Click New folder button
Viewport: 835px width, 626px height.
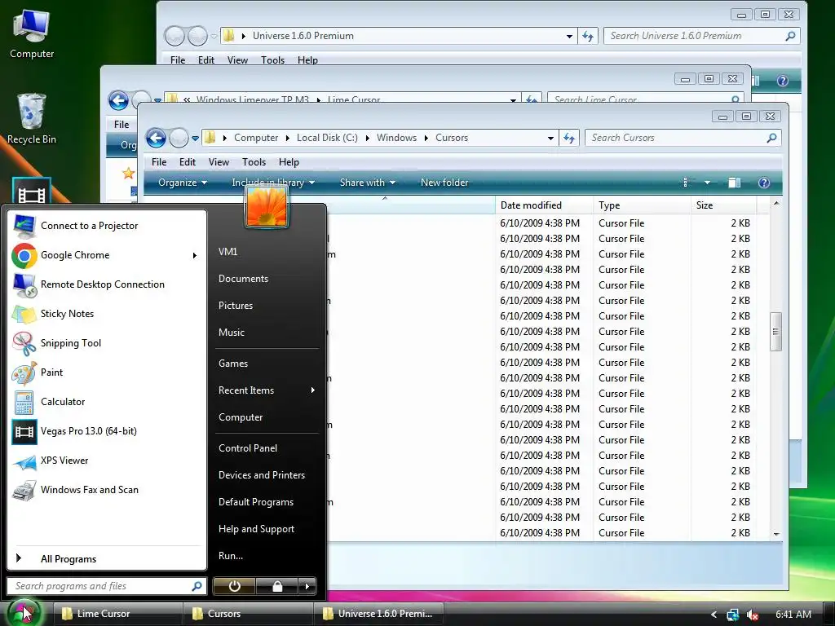click(444, 183)
